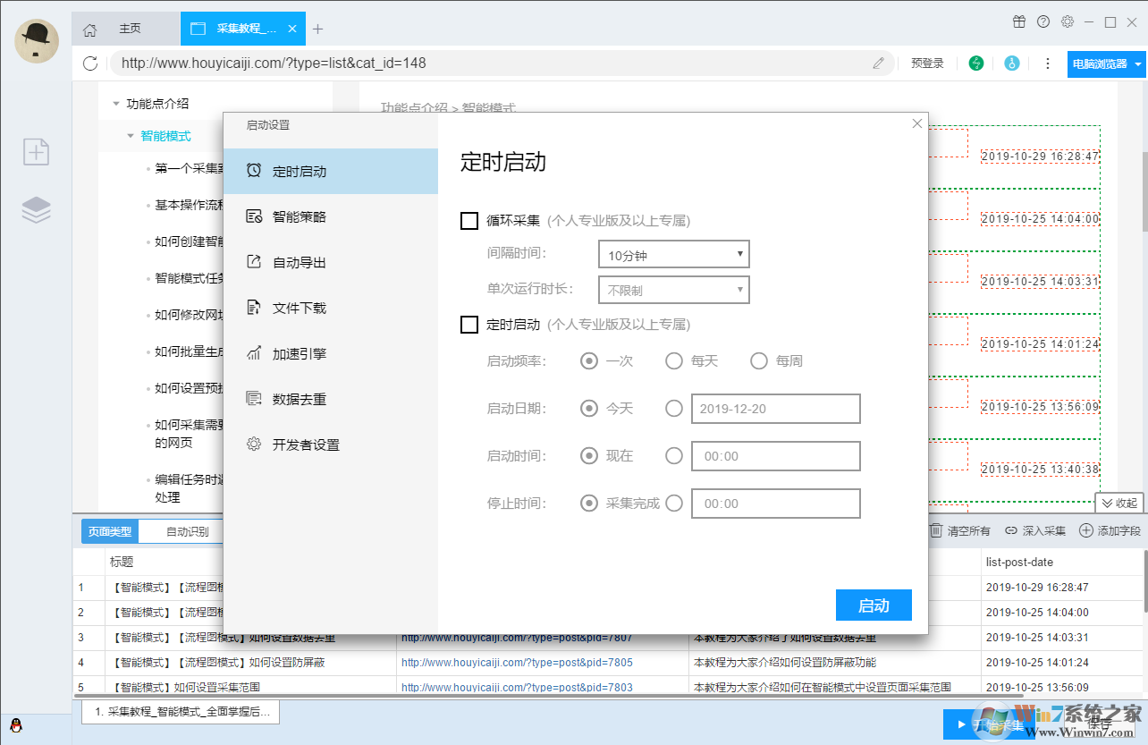
Task: Switch to the 主页 tab
Action: click(x=131, y=29)
